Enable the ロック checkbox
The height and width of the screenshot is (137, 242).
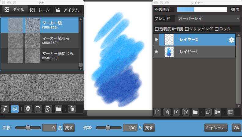point(217,29)
